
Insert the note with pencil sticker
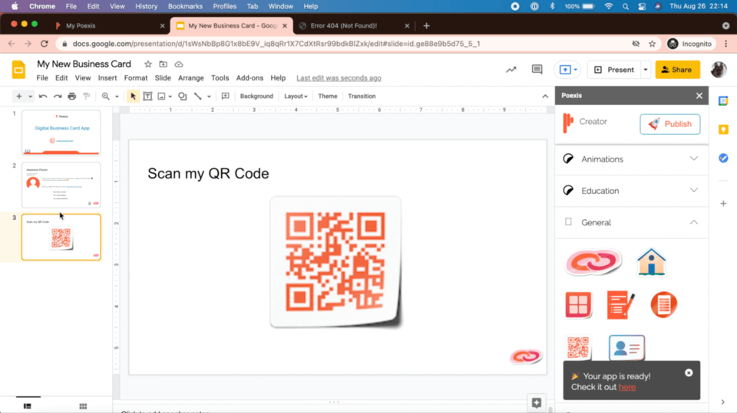620,305
